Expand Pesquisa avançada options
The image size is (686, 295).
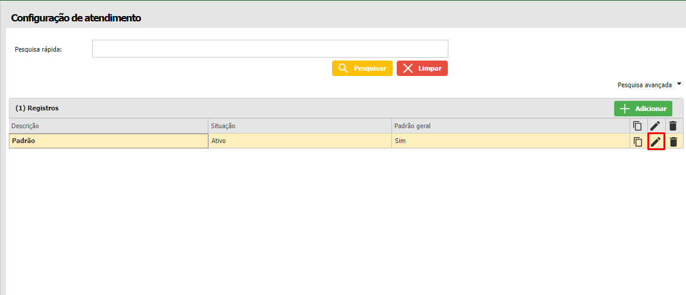(650, 85)
